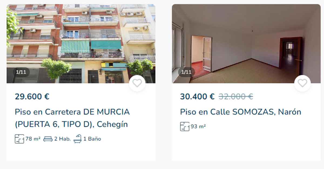Screen dimensions: 324x169
Task: Click the crossed-out 32.000 € old price
Action: [x=236, y=96]
